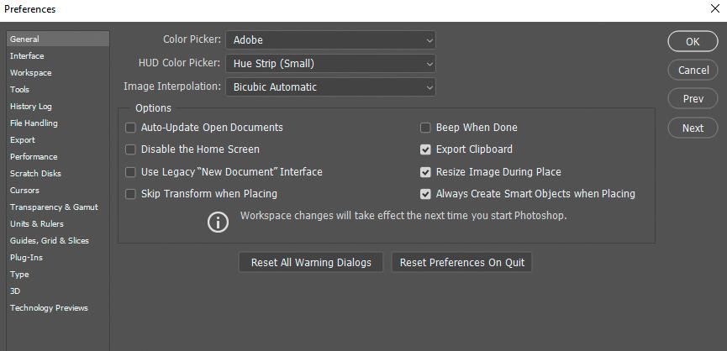Close the Preferences dialog with X
Viewport: 727px width, 351px height.
(715, 8)
